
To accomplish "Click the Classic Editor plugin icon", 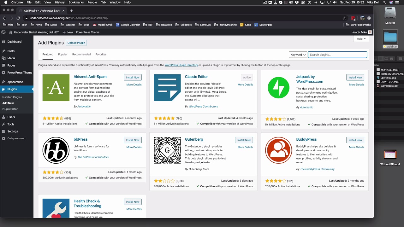I will (167, 88).
